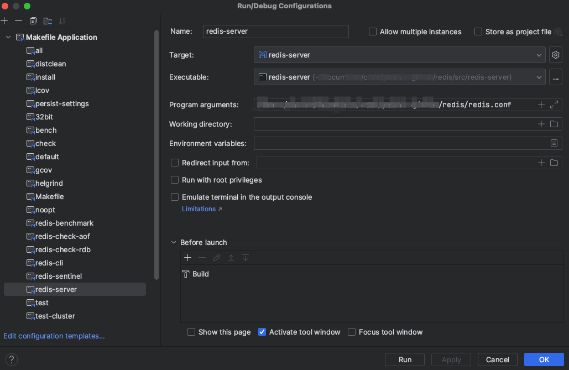The width and height of the screenshot is (569, 370).
Task: Check Redirect input from
Action: pos(175,163)
